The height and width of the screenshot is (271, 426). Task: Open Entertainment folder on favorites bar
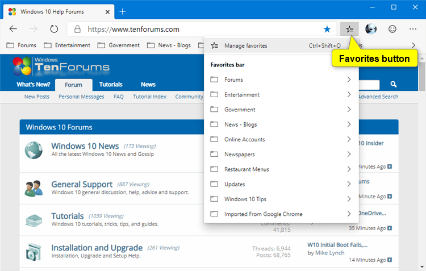pos(67,45)
